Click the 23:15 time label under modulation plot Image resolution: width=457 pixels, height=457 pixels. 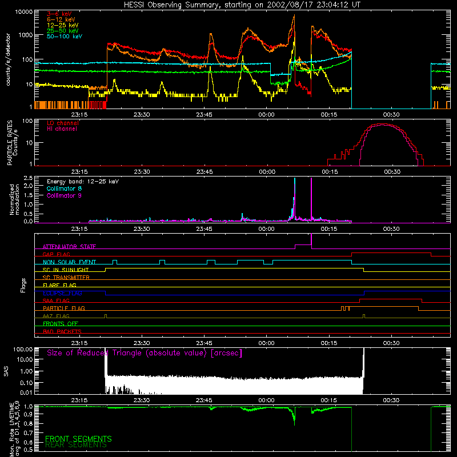click(x=79, y=229)
